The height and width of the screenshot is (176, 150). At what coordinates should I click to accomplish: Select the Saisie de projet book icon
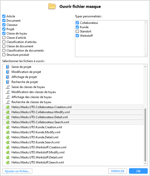(x=7, y=67)
